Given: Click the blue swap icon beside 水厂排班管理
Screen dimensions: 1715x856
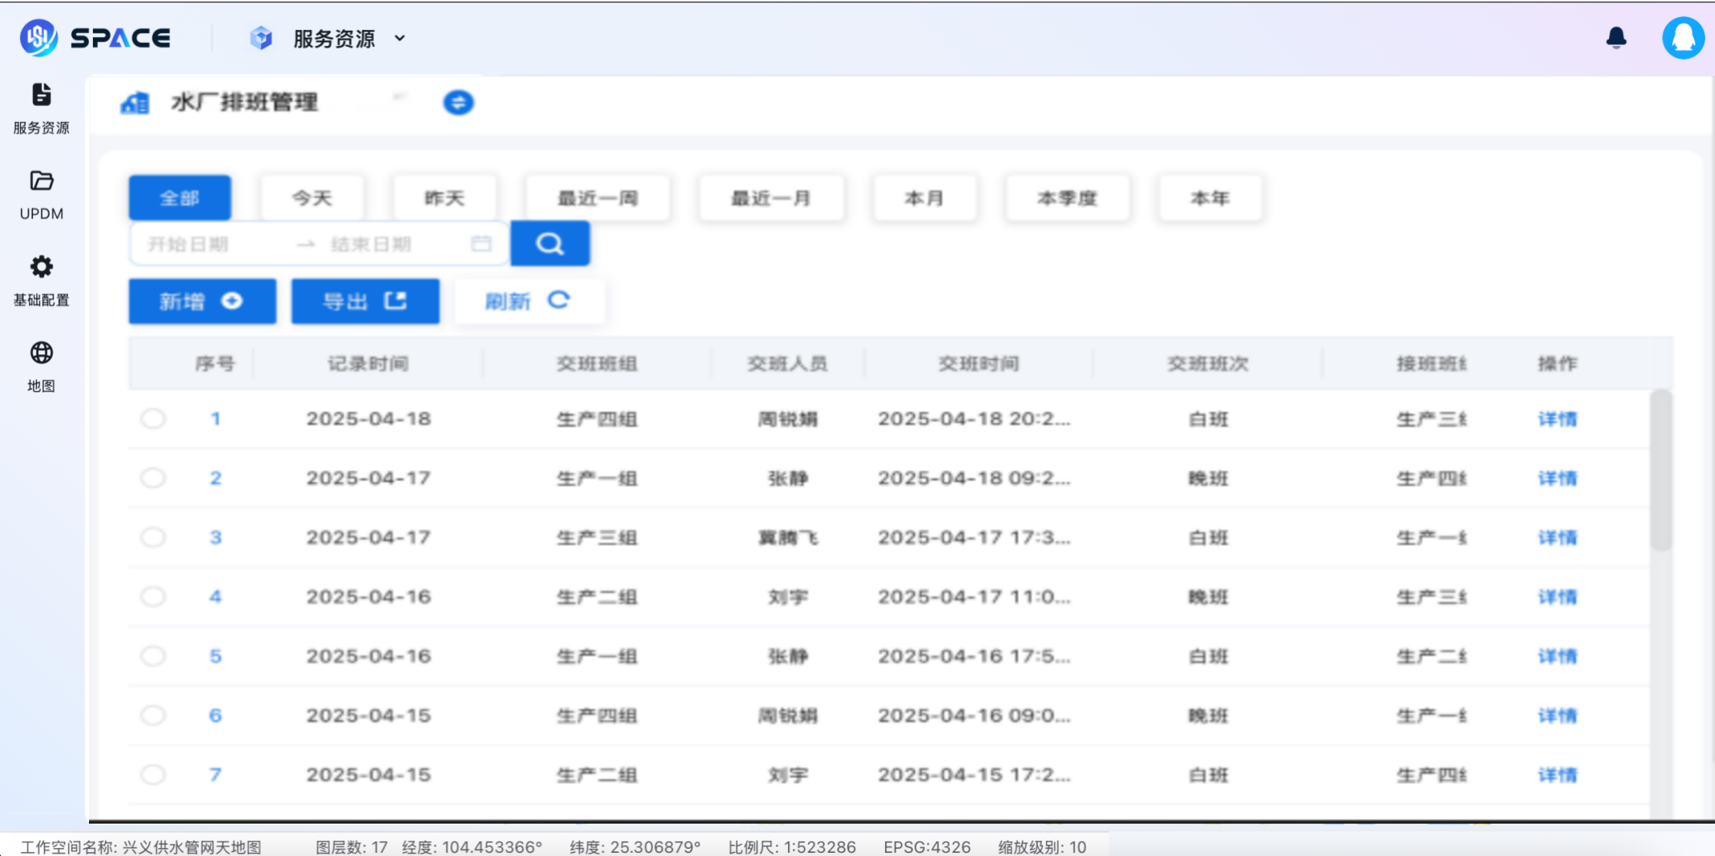Looking at the screenshot, I should [458, 102].
